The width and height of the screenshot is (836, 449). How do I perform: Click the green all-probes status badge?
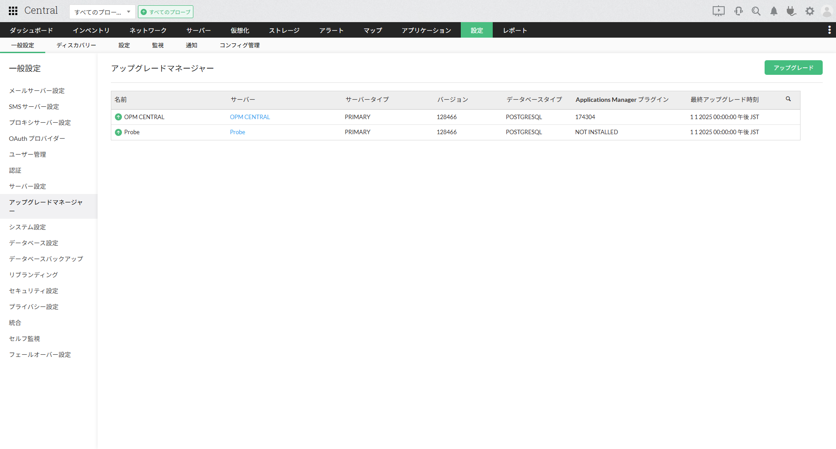165,12
